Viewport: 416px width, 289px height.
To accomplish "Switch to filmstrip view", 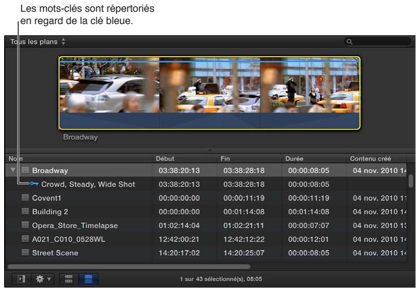I will tap(69, 279).
